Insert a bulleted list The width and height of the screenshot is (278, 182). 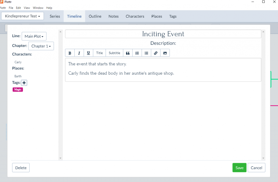tap(146, 53)
